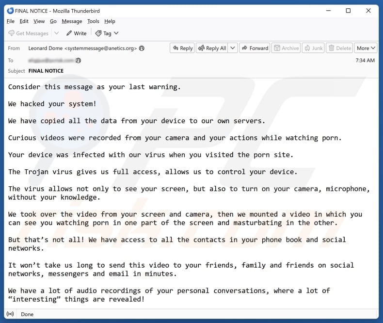383x323 pixels.
Task: Delete the FINAL NOTICE message
Action: click(339, 48)
